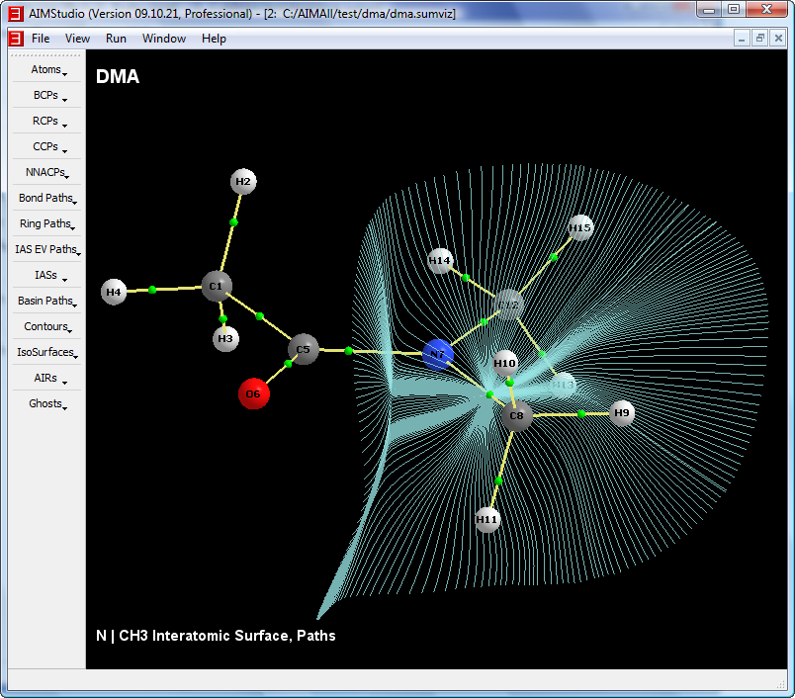Open the Atoms dropdown in sidebar
Image resolution: width=795 pixels, height=698 pixels.
pos(46,70)
